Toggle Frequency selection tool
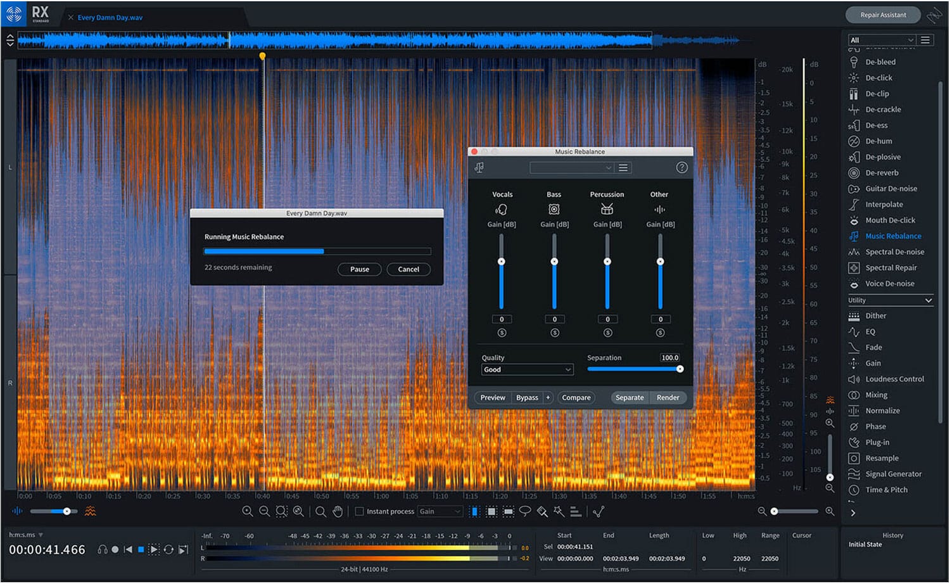 click(508, 511)
